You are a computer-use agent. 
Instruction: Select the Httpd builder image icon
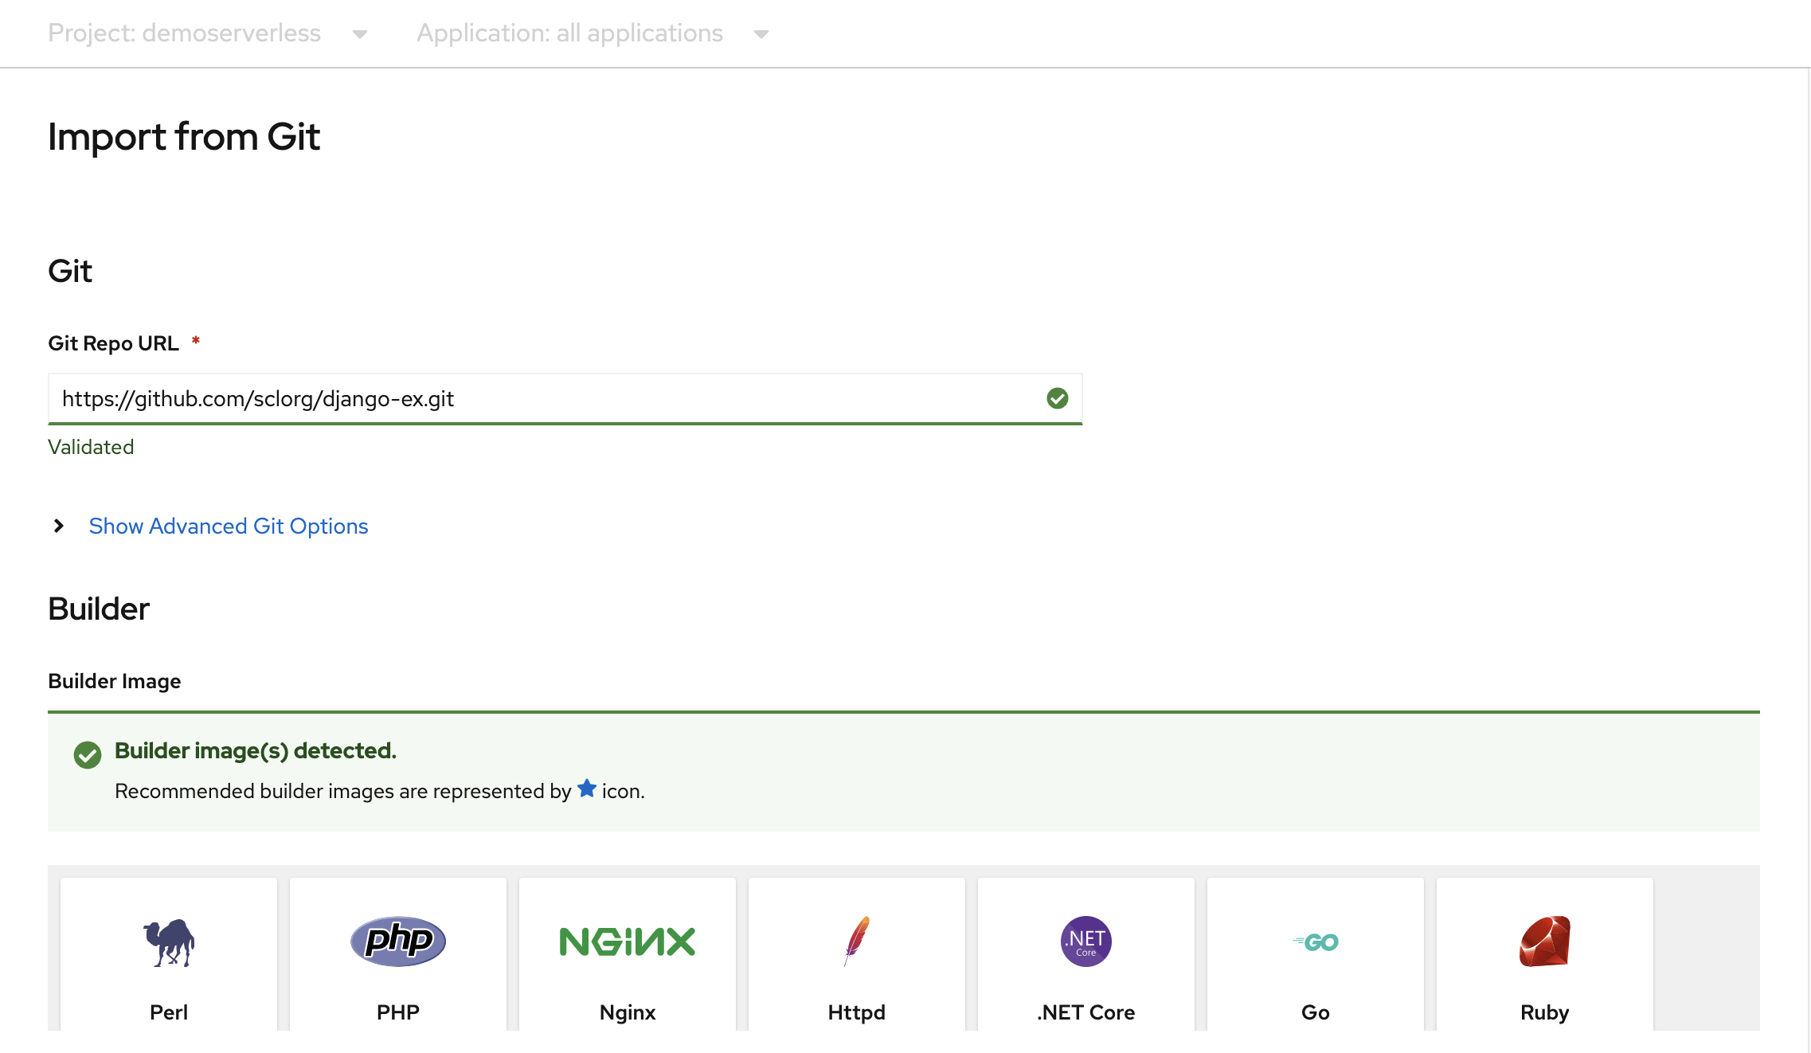pos(856,940)
